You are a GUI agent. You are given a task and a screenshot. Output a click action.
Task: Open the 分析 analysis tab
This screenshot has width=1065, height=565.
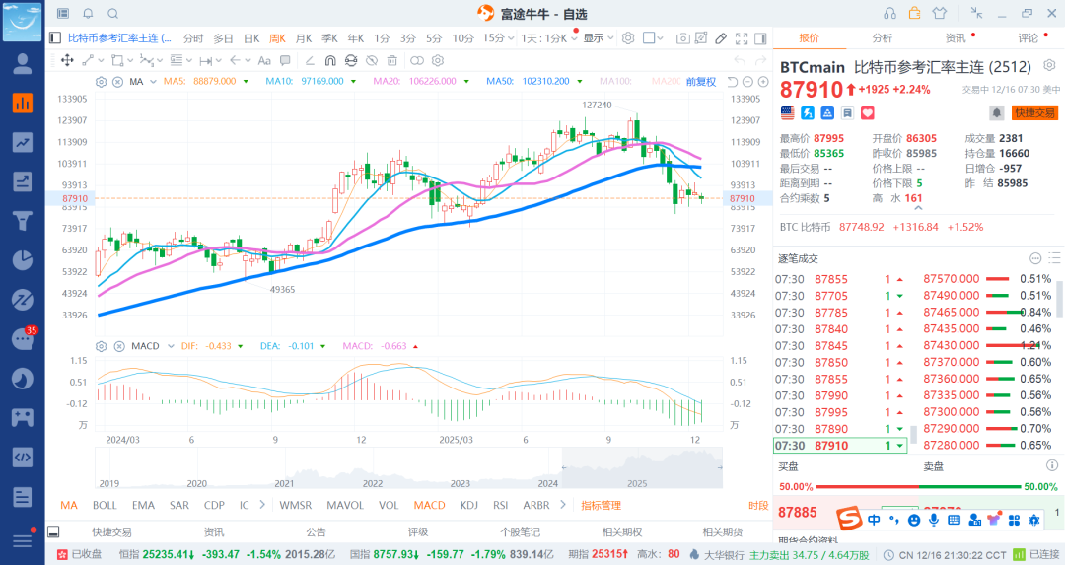tap(882, 38)
